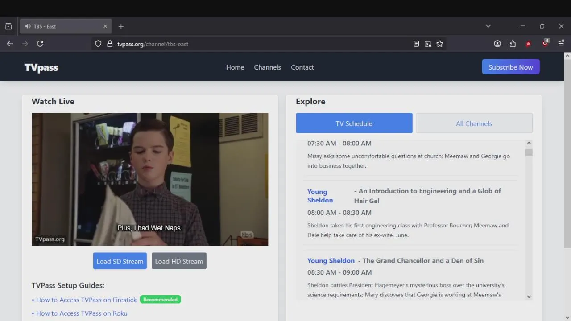Open the tracking protection shield icon
Viewport: 571px width, 321px height.
98,44
